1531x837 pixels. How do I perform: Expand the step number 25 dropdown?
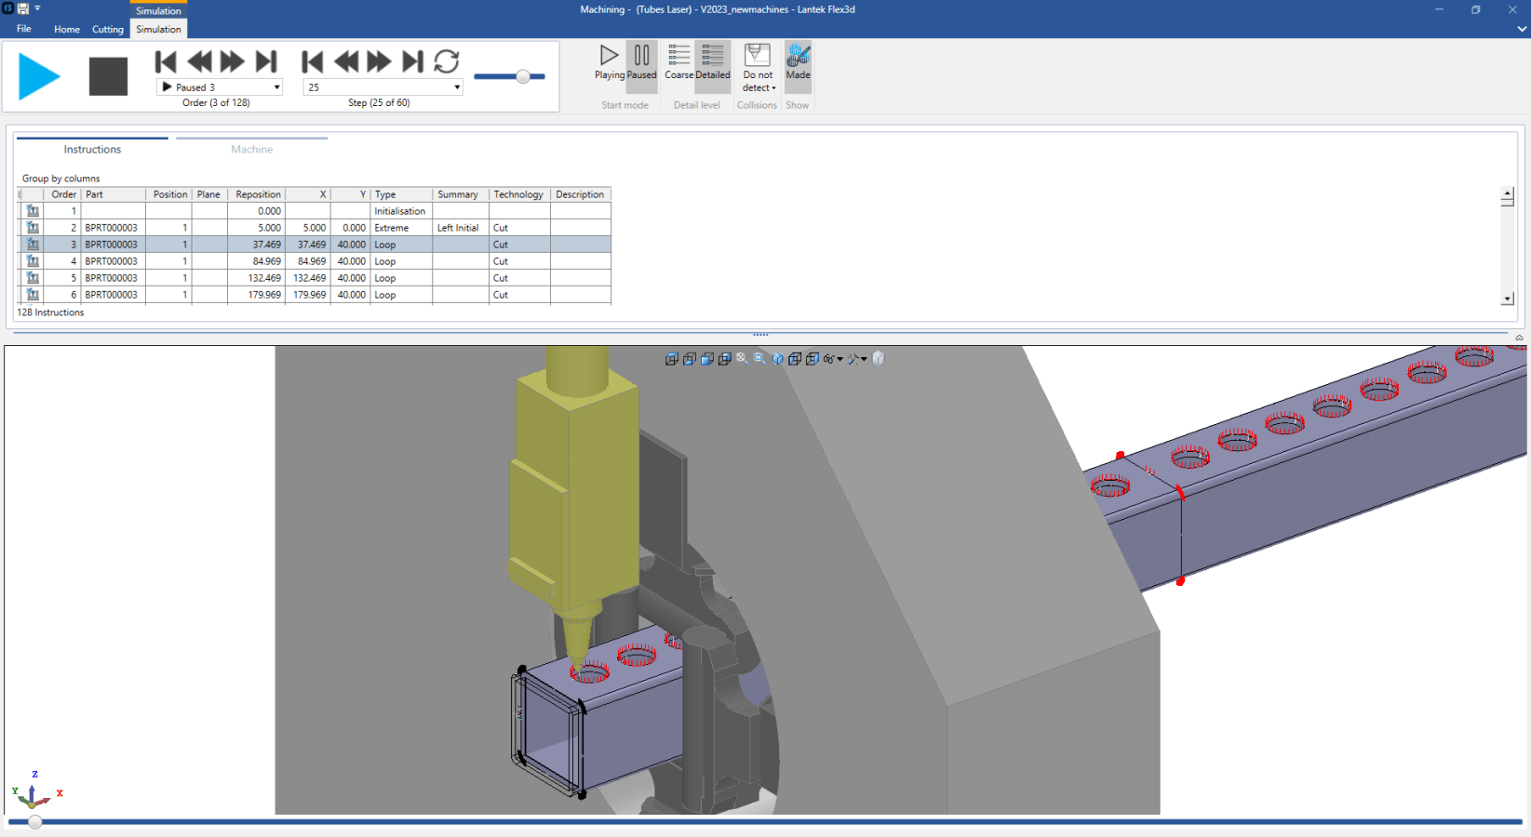coord(457,87)
